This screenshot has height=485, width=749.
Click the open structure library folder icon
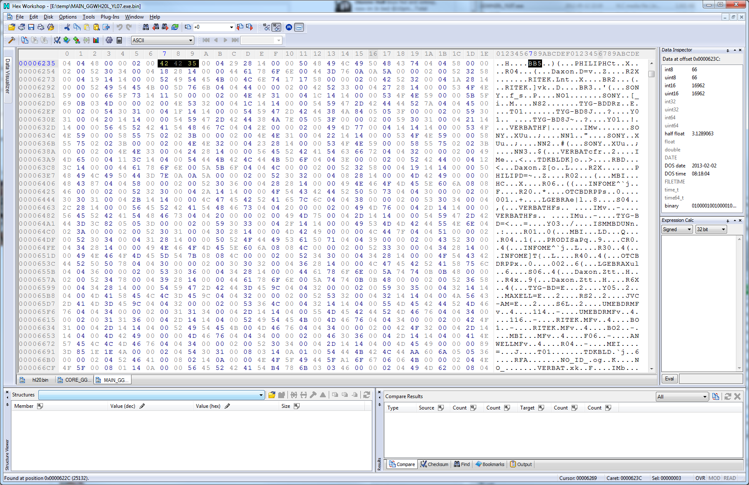point(272,395)
